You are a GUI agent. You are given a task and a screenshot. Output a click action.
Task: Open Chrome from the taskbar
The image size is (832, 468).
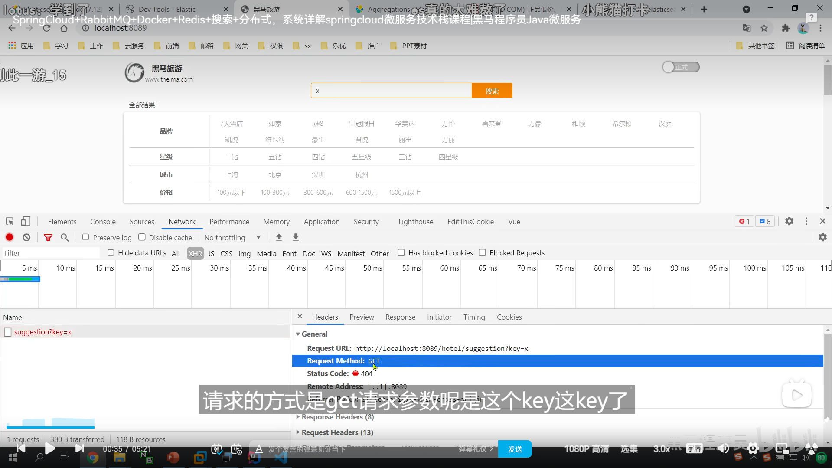pos(92,458)
